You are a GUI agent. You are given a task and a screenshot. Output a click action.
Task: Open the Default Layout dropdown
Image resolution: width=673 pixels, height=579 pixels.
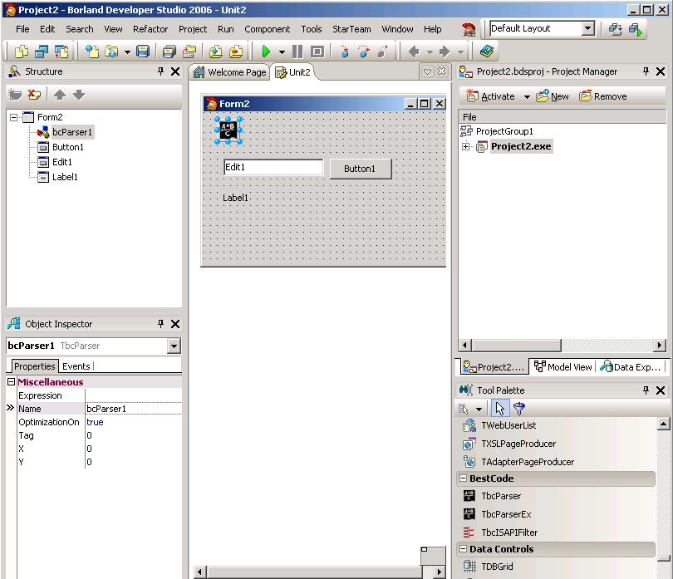pos(588,29)
